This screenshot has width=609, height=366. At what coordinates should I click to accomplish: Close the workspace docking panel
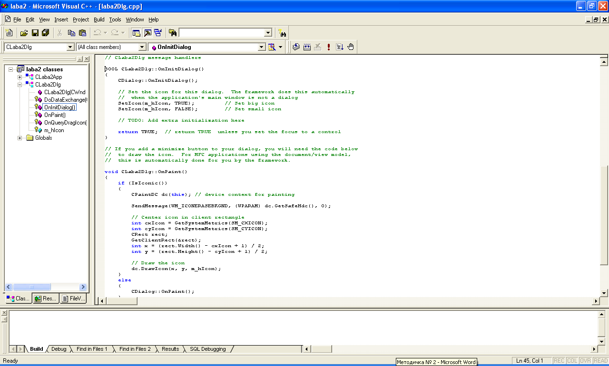(x=87, y=59)
